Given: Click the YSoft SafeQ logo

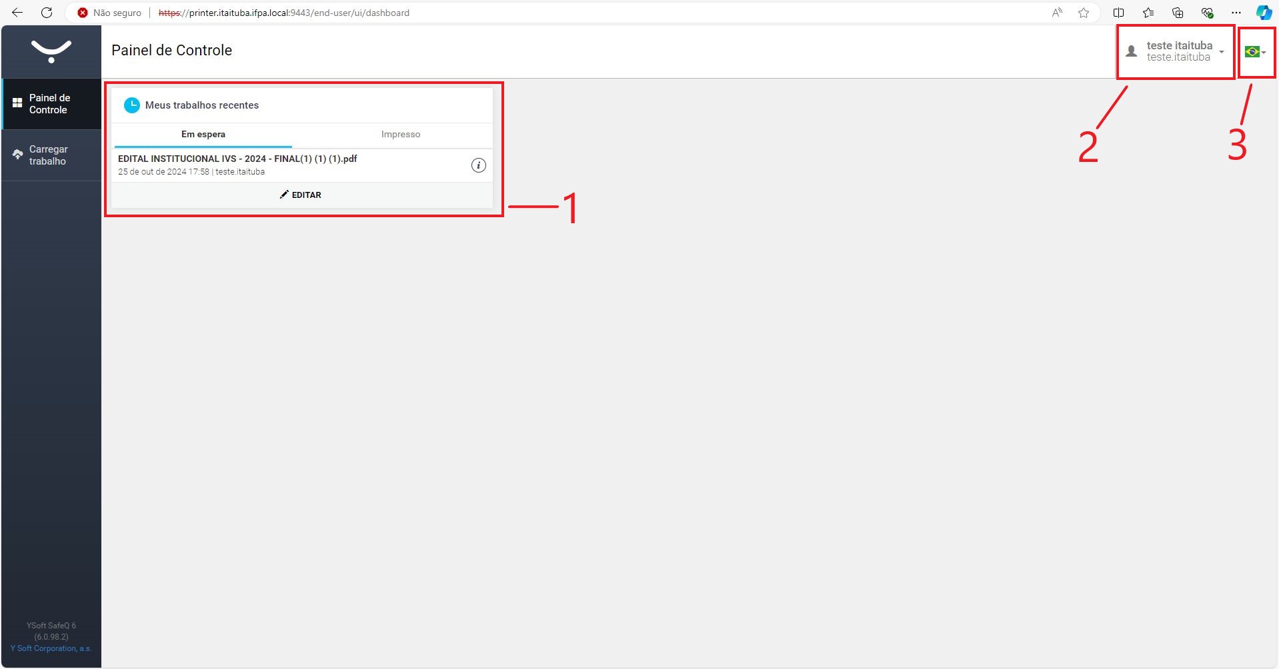Looking at the screenshot, I should (x=51, y=51).
